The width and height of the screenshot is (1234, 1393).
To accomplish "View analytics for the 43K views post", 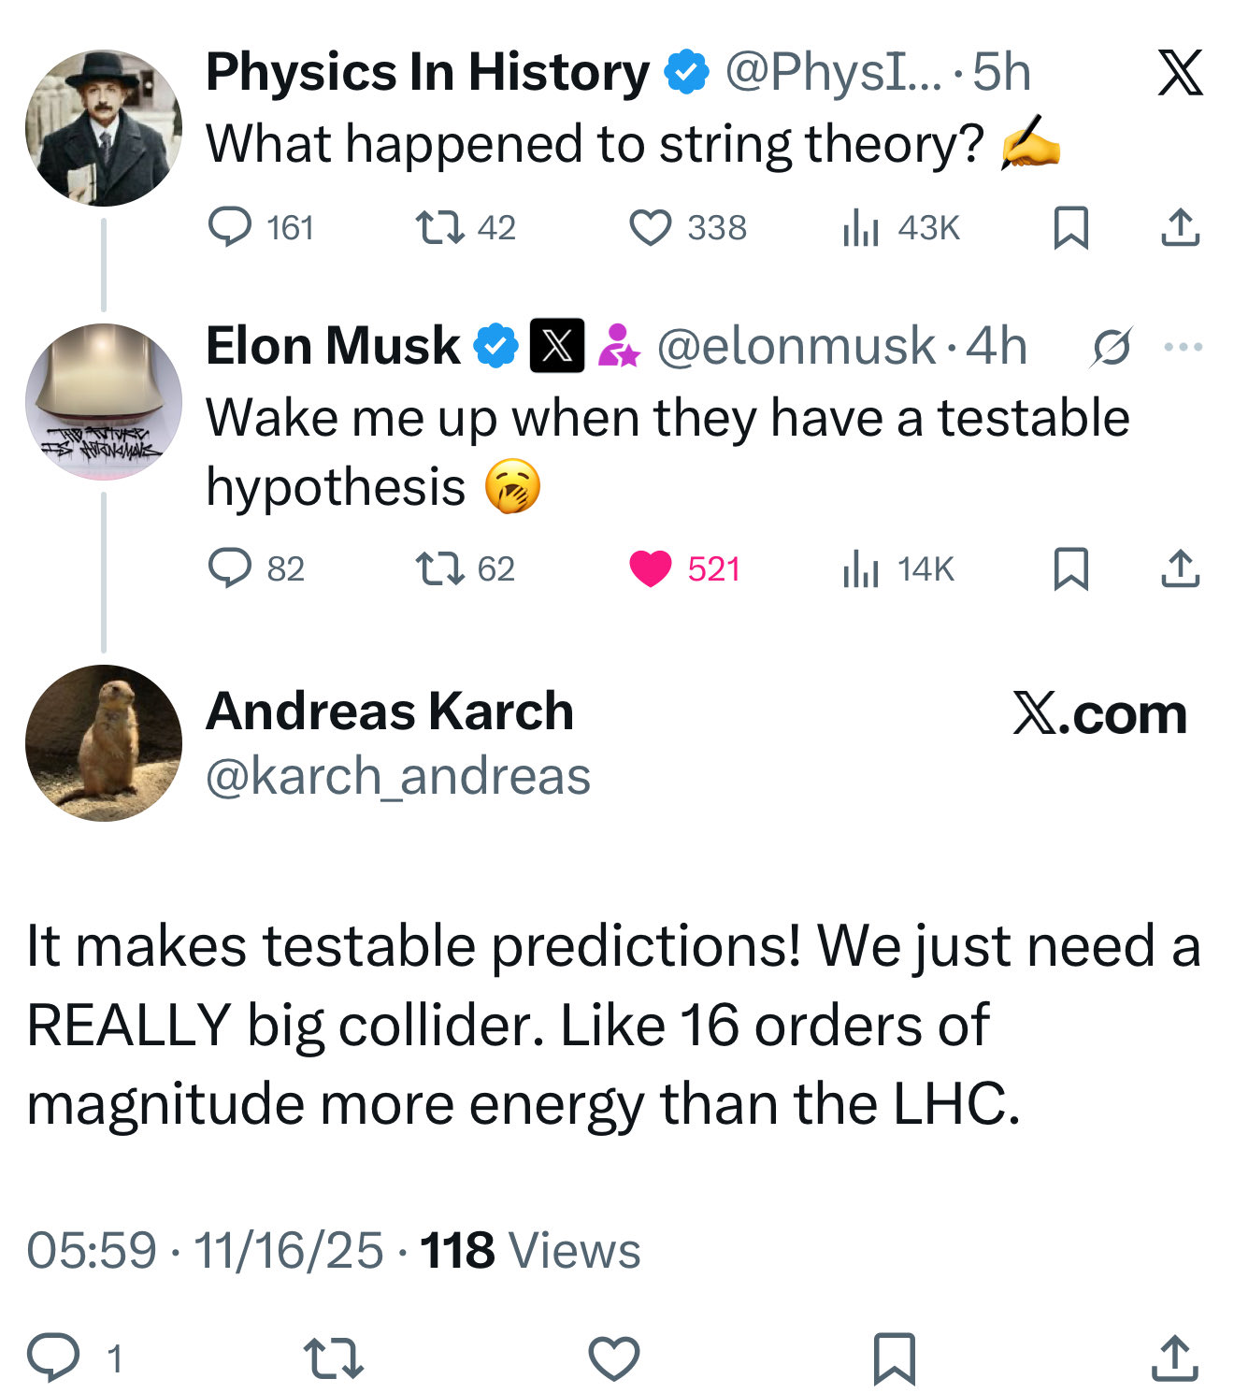I will click(861, 227).
